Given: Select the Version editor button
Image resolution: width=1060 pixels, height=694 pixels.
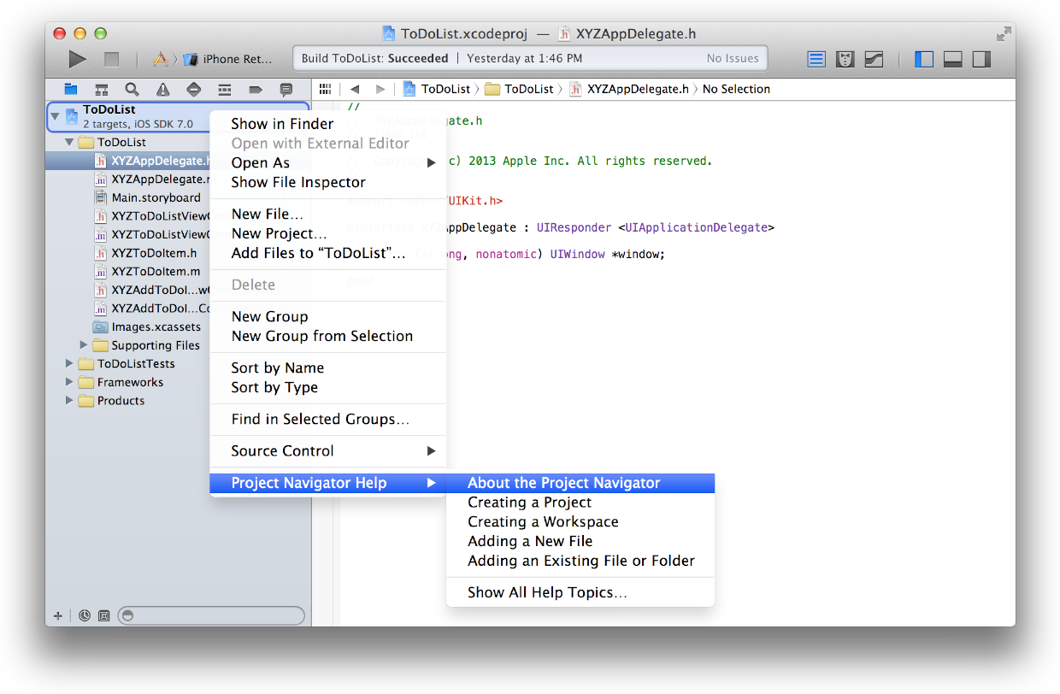Looking at the screenshot, I should click(x=874, y=59).
